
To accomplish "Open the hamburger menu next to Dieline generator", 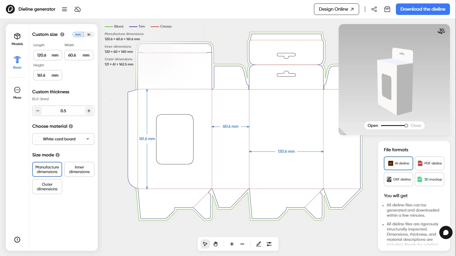I will click(x=64, y=9).
